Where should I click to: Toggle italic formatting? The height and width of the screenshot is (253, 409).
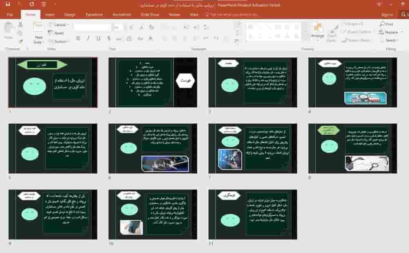[x=88, y=38]
